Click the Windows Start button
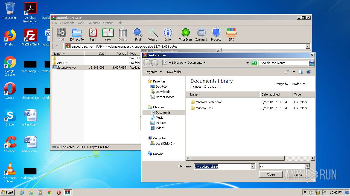Viewport: 350px width, 196px height. pyautogui.click(x=7, y=192)
